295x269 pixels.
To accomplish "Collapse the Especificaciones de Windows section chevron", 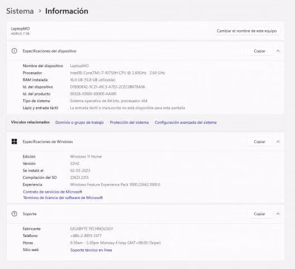I will [x=278, y=142].
